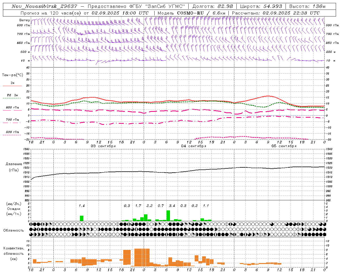Click the 700 гПа temperature legend entry
This screenshot has height=272, width=340.
(x=12, y=120)
